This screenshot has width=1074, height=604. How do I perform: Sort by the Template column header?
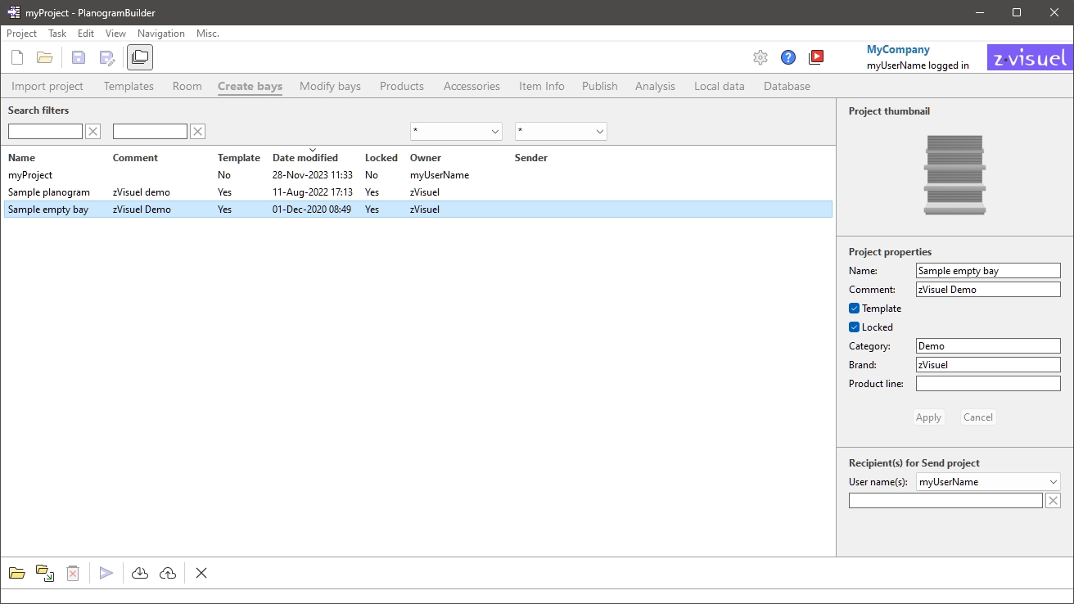pos(239,158)
